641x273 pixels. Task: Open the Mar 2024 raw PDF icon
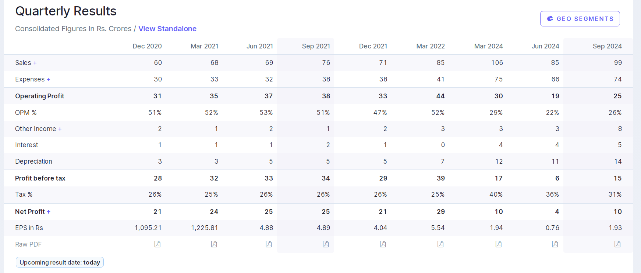pos(498,244)
